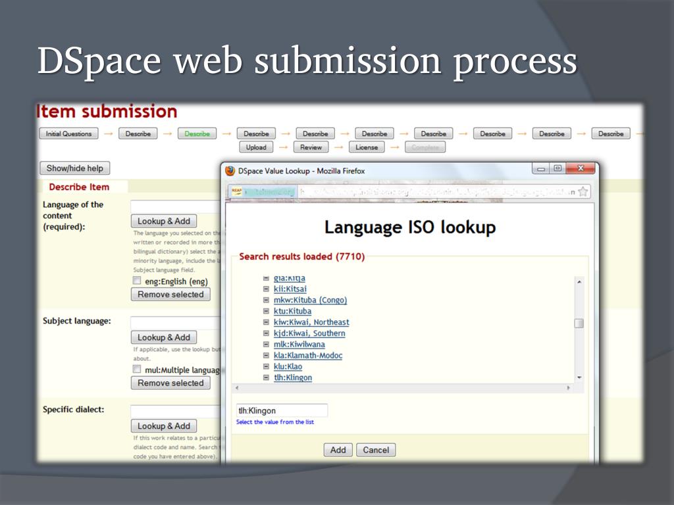
Task: Click the tree icon beside tlh:Klingon
Action: 266,378
